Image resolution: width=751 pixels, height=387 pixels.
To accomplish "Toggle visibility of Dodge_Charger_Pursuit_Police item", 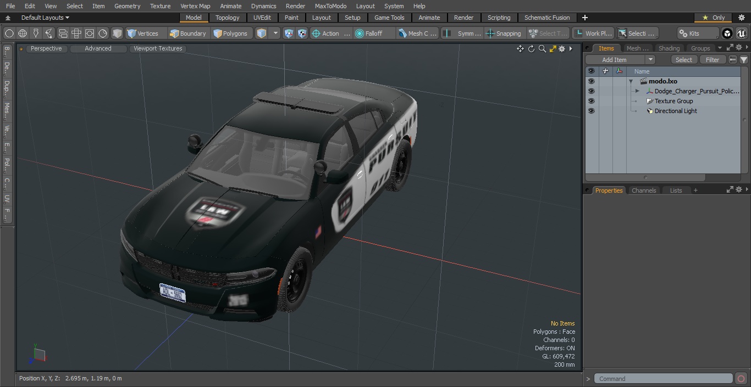I will click(591, 91).
